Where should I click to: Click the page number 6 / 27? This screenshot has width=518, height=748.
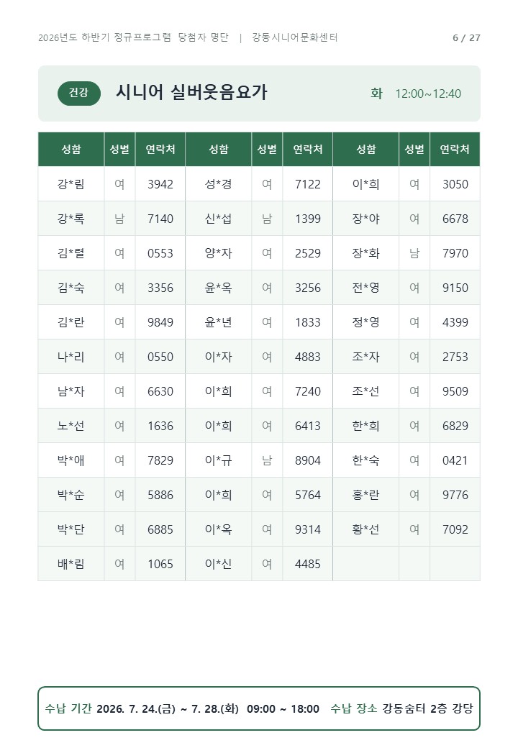pos(466,37)
